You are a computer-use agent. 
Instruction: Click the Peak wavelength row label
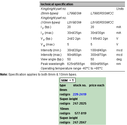[52, 64]
